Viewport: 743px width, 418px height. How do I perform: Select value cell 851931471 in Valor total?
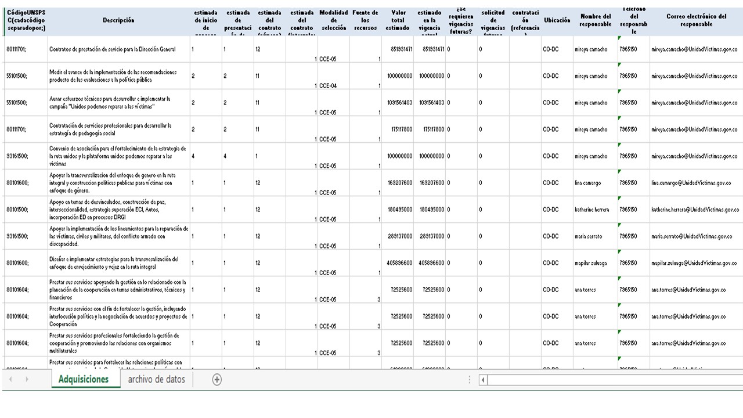tap(398, 49)
